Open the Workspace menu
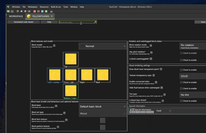The image size is (206, 133). click(x=33, y=7)
